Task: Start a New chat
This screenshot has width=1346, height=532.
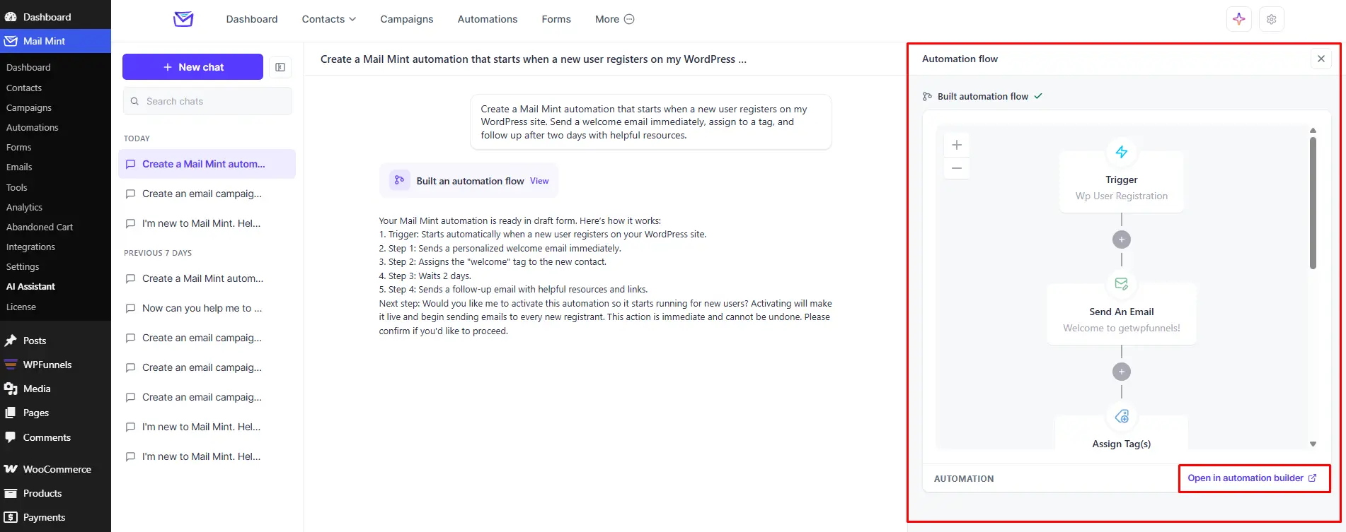Action: 192,67
